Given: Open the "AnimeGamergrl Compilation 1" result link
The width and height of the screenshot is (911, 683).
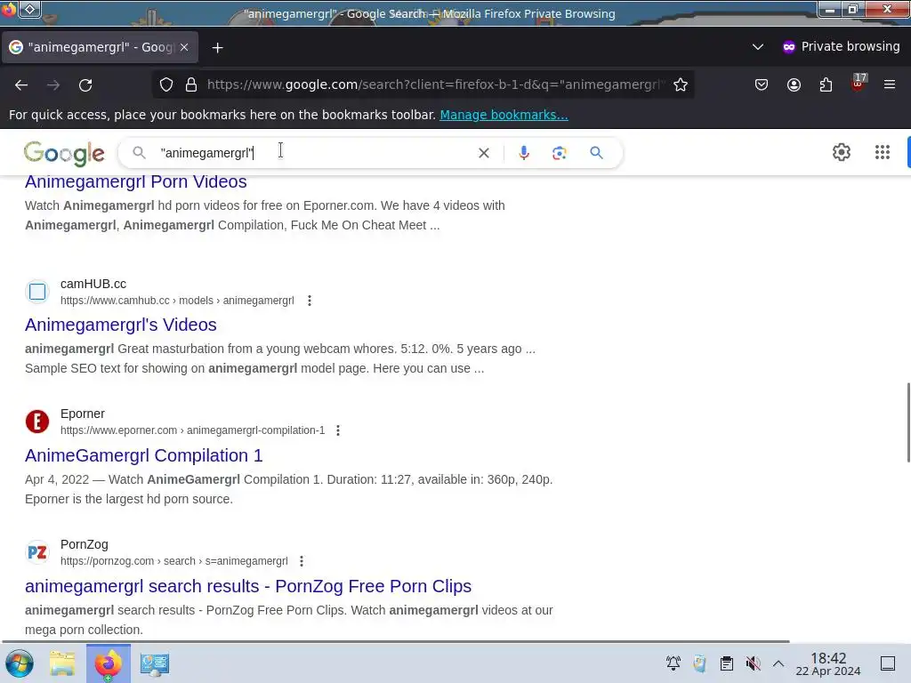Looking at the screenshot, I should [143, 455].
